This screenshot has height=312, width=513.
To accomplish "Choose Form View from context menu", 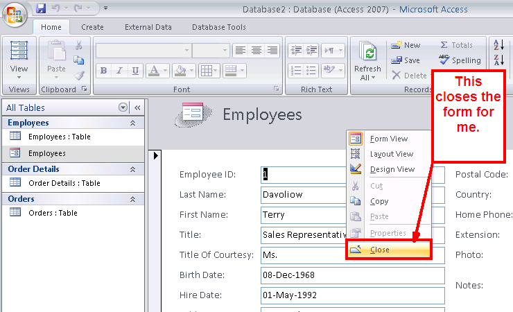I will pos(389,139).
